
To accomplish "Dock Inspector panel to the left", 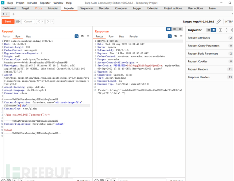I will click(209, 30).
